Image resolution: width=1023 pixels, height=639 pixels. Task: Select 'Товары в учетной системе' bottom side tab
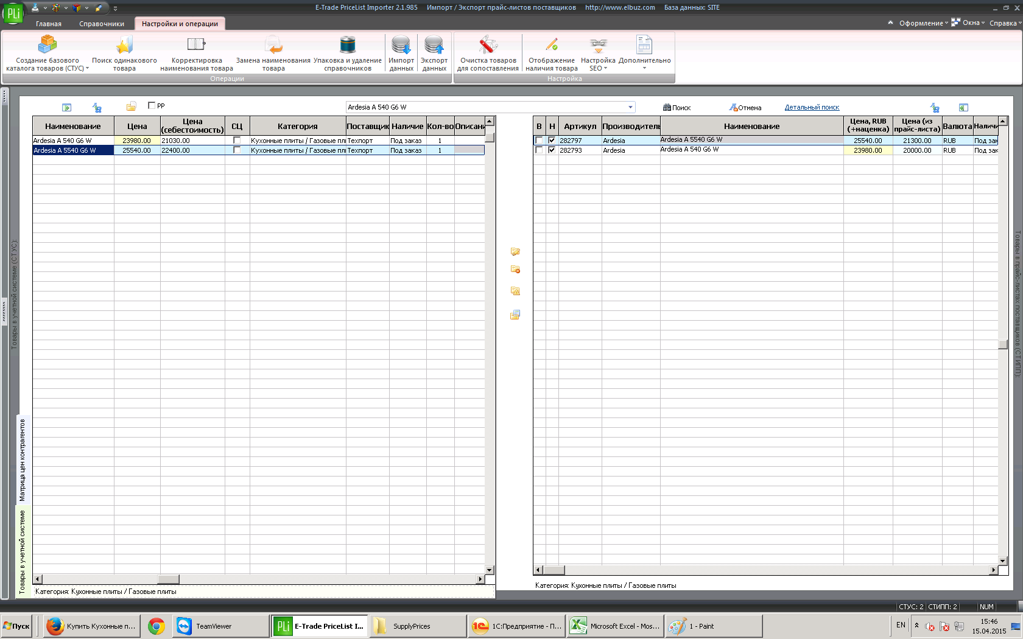(23, 551)
